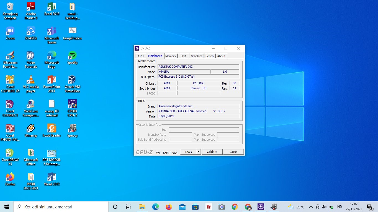The height and width of the screenshot is (212, 378).
Task: Open Microsoft Office folder on desktop
Action: tap(31, 157)
